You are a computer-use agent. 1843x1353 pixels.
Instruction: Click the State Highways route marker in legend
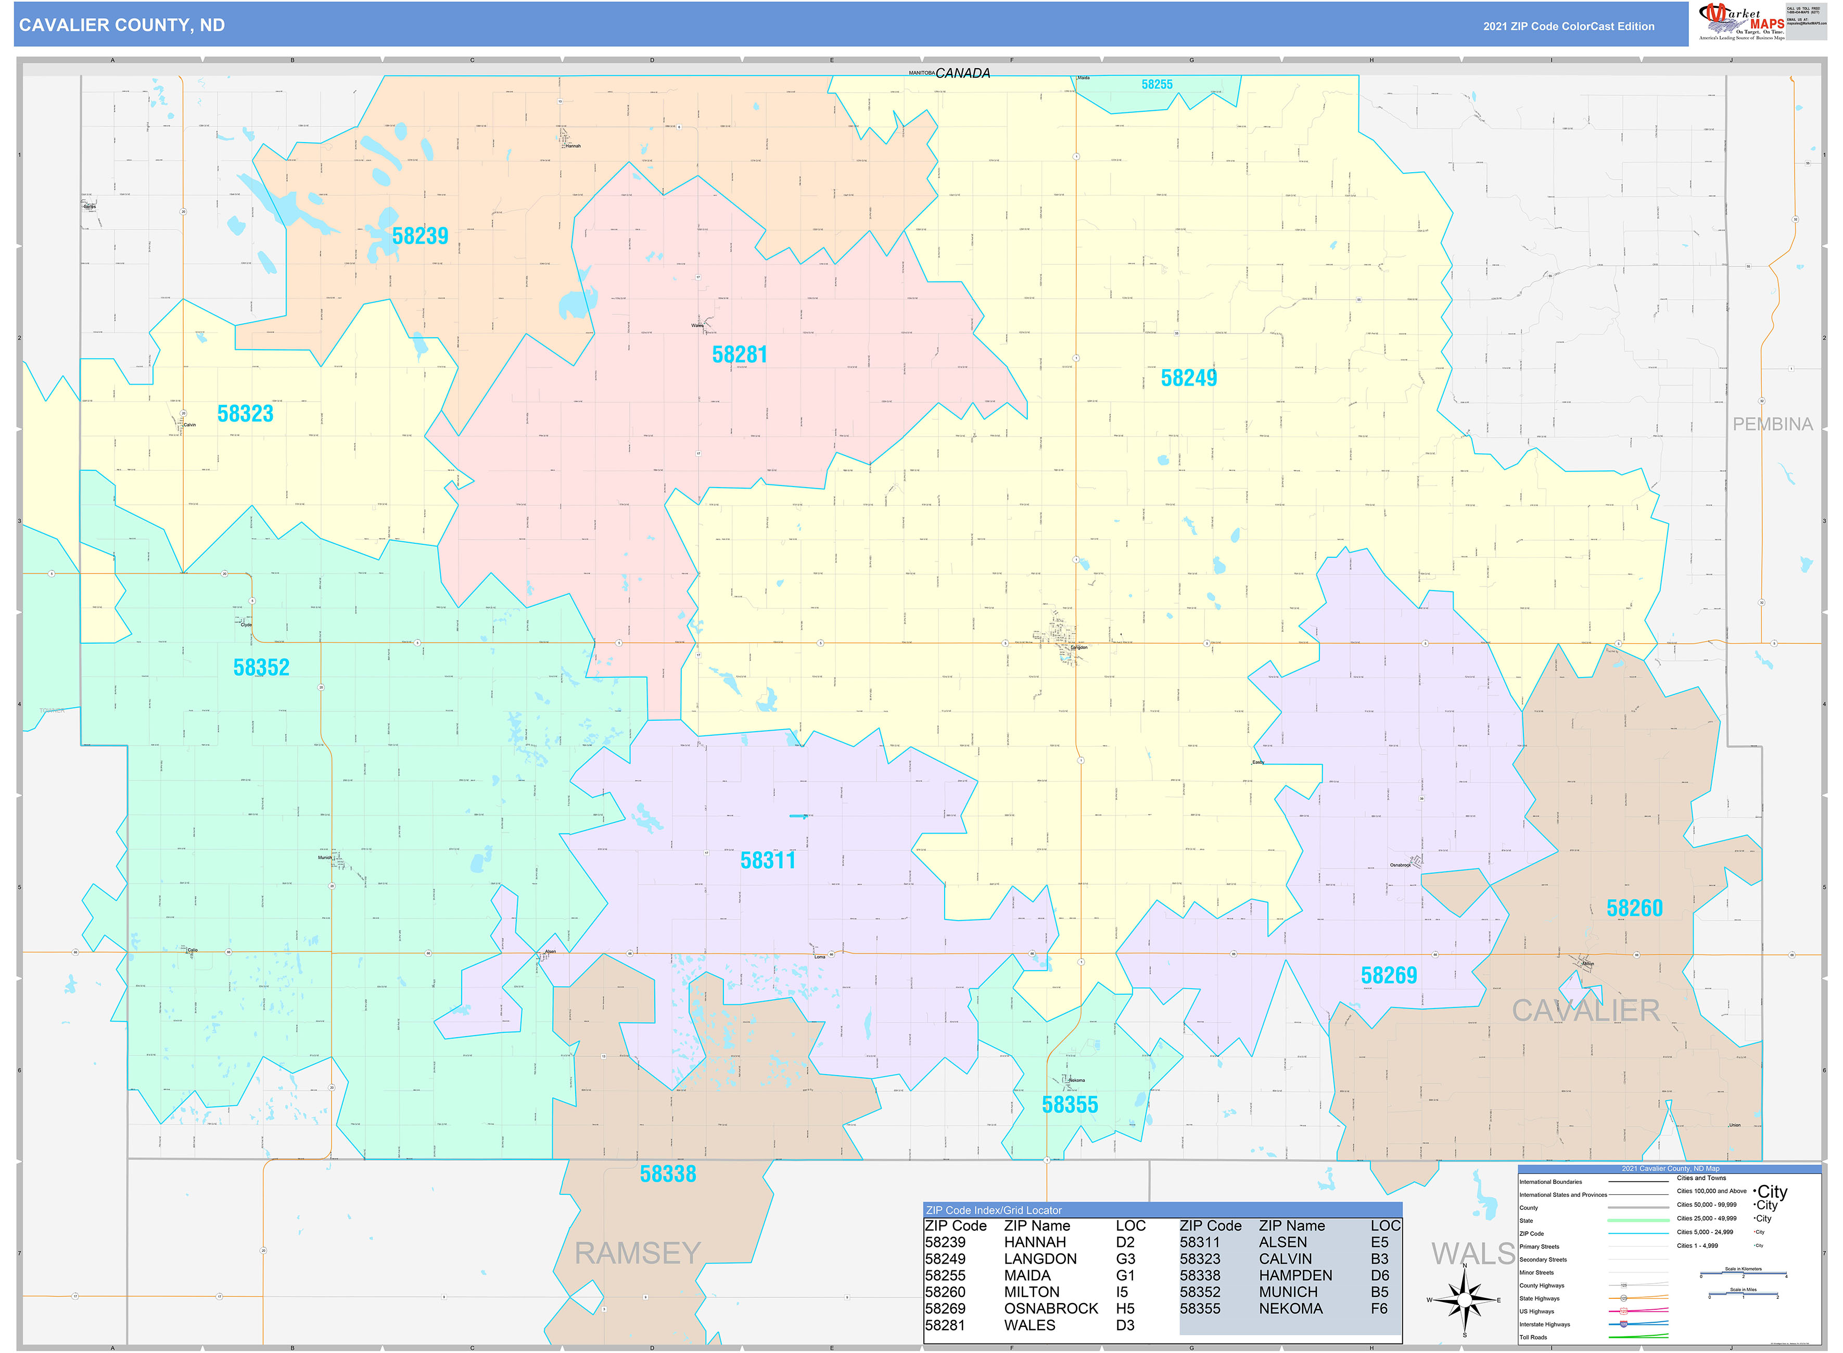[x=1624, y=1299]
